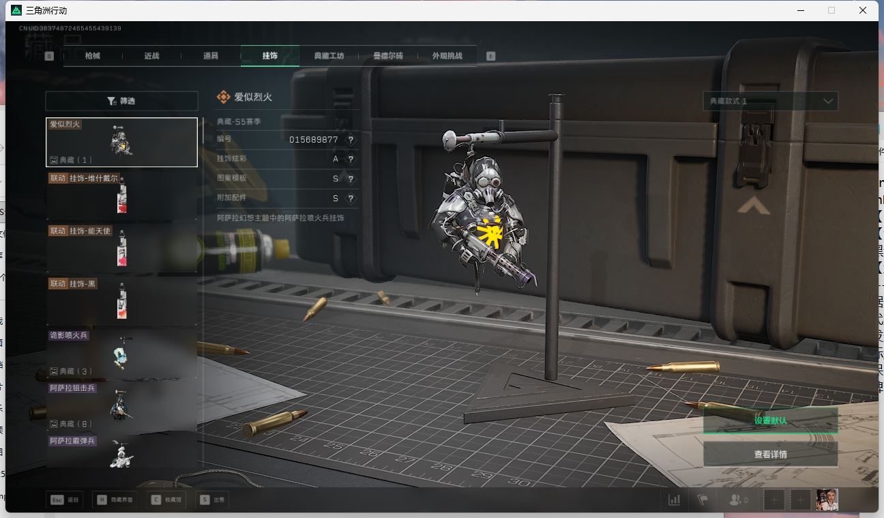Click the help icon next to 编号

pyautogui.click(x=351, y=140)
